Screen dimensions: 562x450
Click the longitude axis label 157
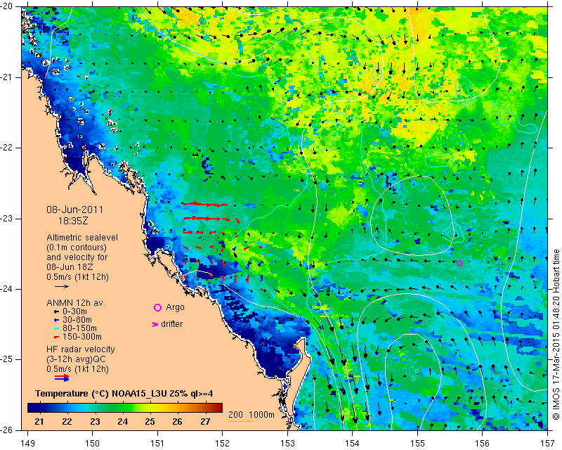(548, 444)
